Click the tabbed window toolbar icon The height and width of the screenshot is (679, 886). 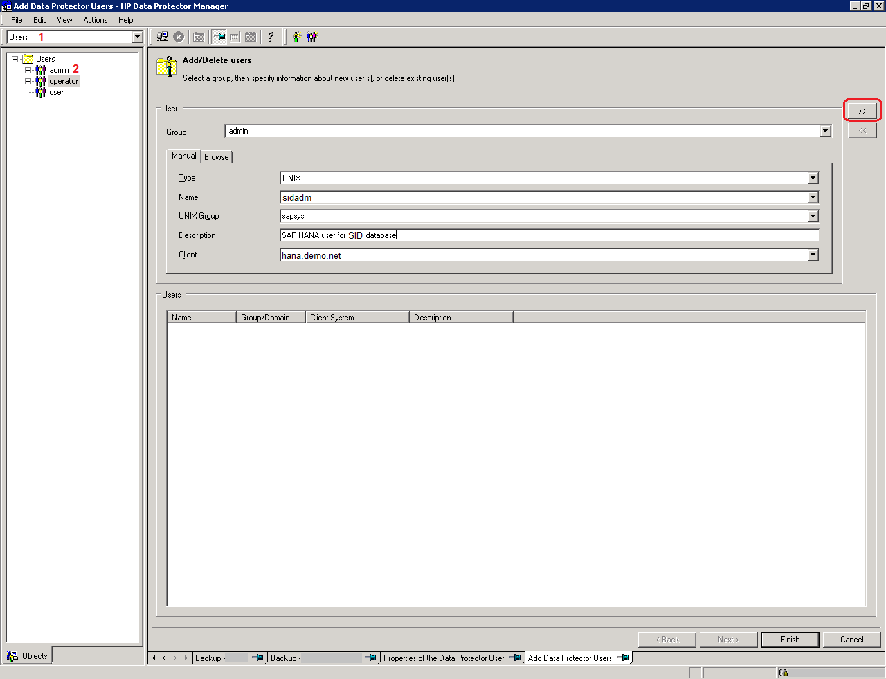click(x=251, y=37)
